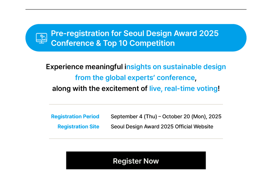Image resolution: width=272 pixels, height=176 pixels.
Task: Click the Registration Period label
Action: pos(75,116)
